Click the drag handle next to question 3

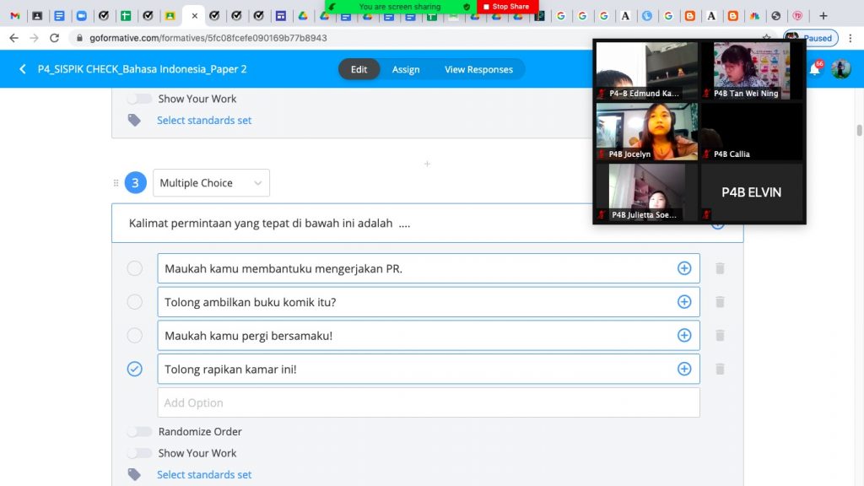click(116, 183)
